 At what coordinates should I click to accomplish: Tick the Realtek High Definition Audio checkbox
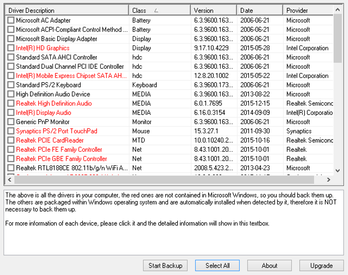click(11, 103)
